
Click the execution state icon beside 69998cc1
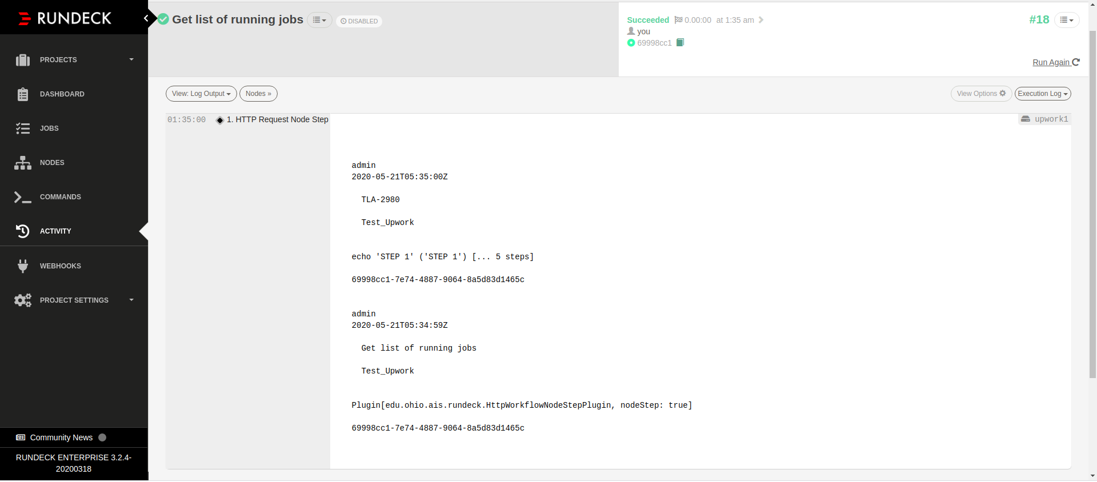click(631, 43)
